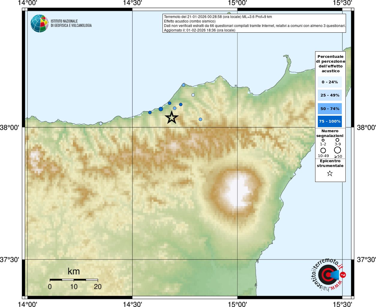Click the 'Percentuale di percezione' legend heading
Image resolution: width=376 pixels, height=307 pixels.
tap(330, 64)
